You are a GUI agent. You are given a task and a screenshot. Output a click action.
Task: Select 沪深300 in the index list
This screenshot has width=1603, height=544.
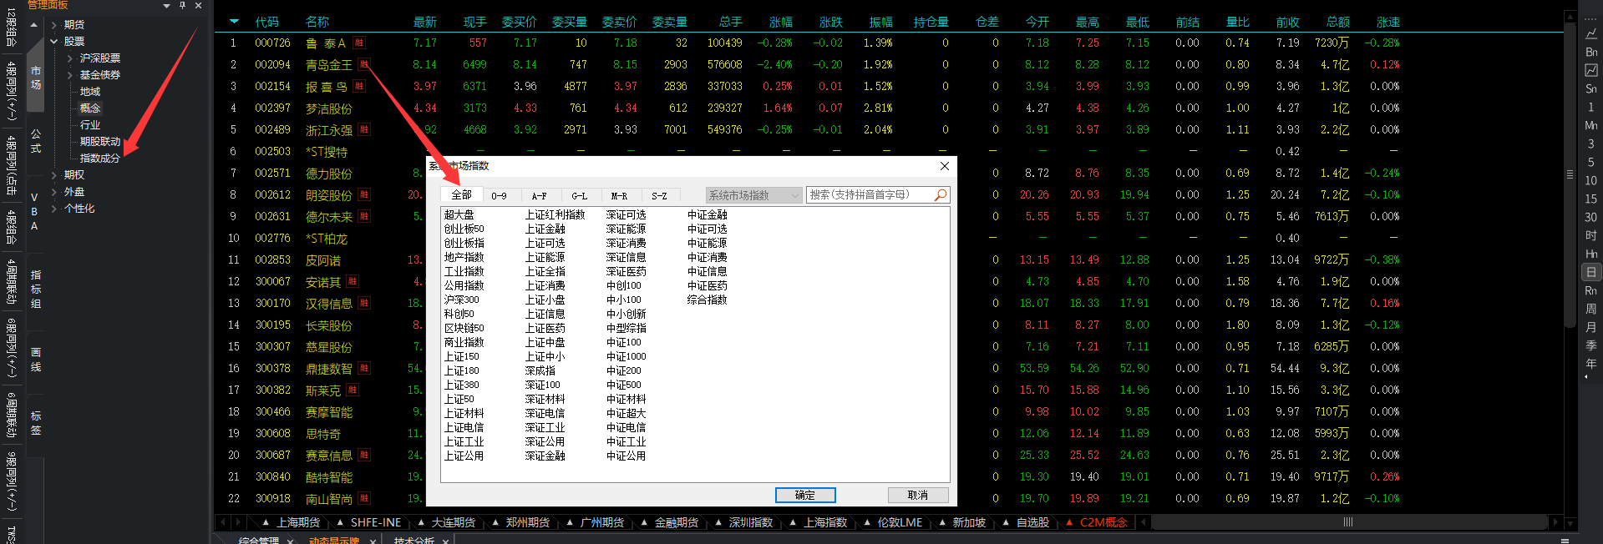coord(462,300)
